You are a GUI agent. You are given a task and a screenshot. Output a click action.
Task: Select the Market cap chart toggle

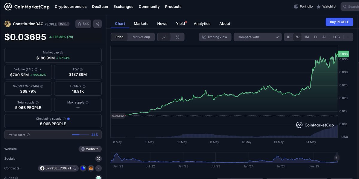(141, 37)
